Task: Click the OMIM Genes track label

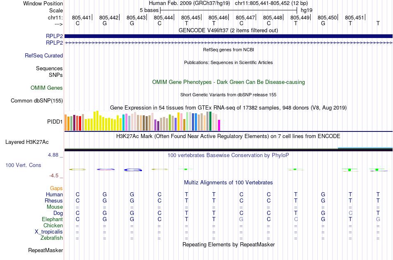Action: tap(47, 88)
